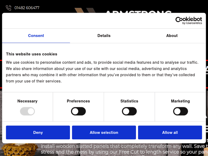Open the Cookiebot by Usercentrics logo
208x156 pixels.
click(189, 21)
